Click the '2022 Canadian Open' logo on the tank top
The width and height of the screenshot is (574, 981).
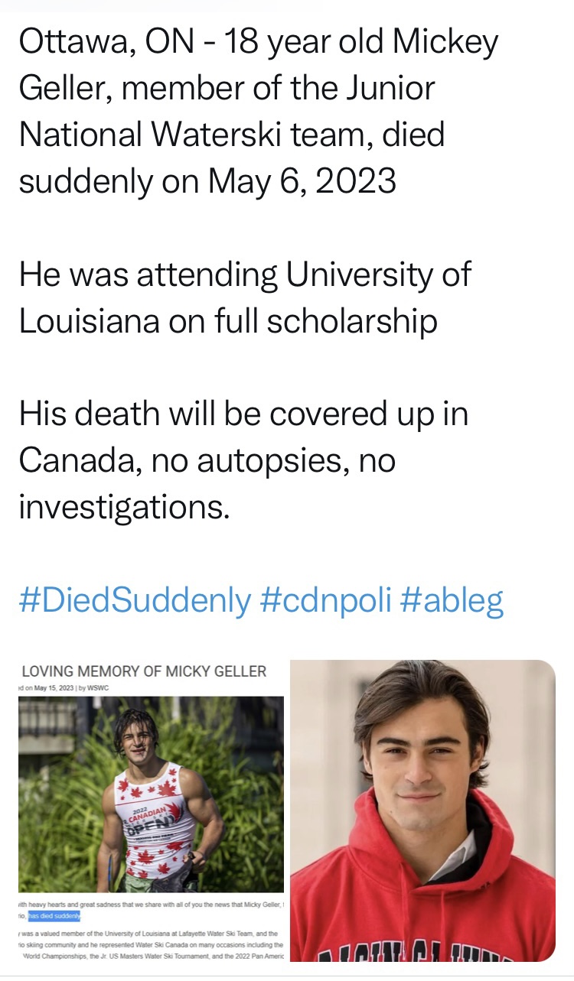pyautogui.click(x=153, y=822)
